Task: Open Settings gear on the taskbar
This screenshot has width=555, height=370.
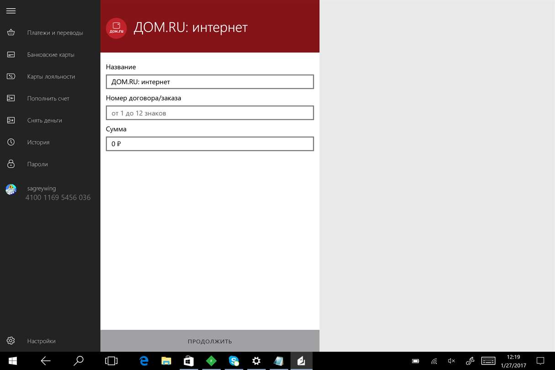Action: point(256,361)
